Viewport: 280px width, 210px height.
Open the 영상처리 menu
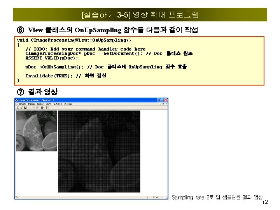(68, 104)
